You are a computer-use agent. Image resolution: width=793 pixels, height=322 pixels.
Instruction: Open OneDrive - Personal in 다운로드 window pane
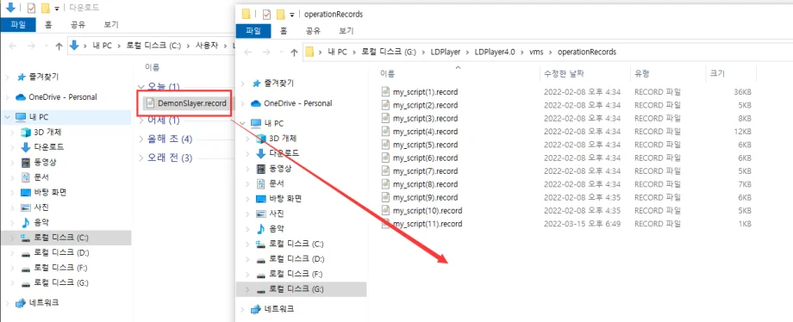[63, 97]
